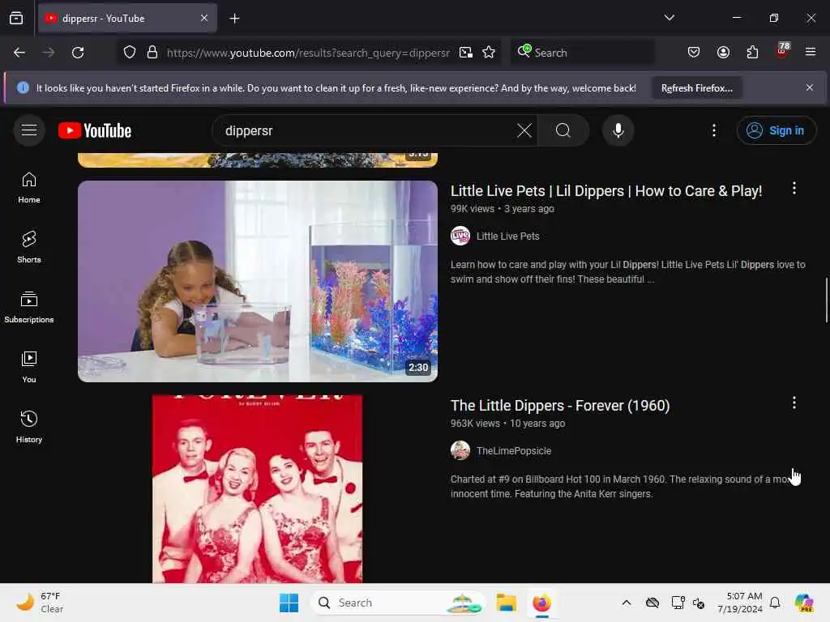Screen dimensions: 830x622
Task: Reload the page
Action: pos(78,53)
